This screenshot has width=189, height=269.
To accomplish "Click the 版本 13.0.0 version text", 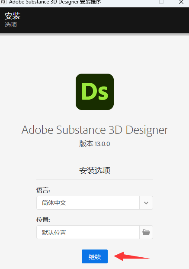I will (95, 143).
